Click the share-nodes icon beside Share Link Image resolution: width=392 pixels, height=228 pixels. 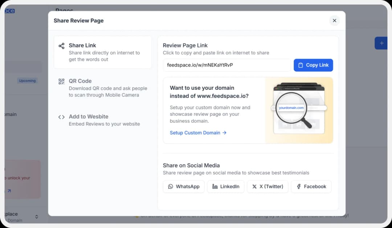click(61, 45)
